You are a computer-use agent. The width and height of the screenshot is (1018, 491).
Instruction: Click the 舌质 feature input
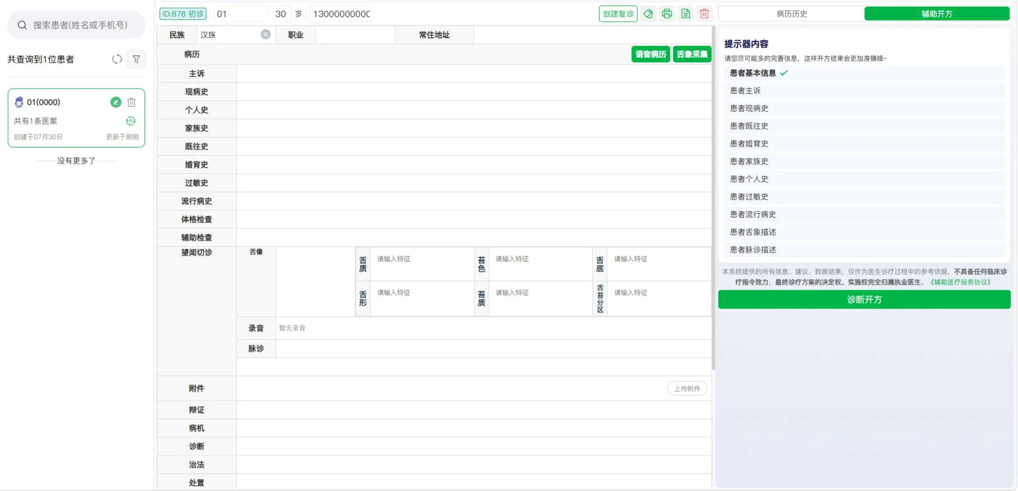422,264
